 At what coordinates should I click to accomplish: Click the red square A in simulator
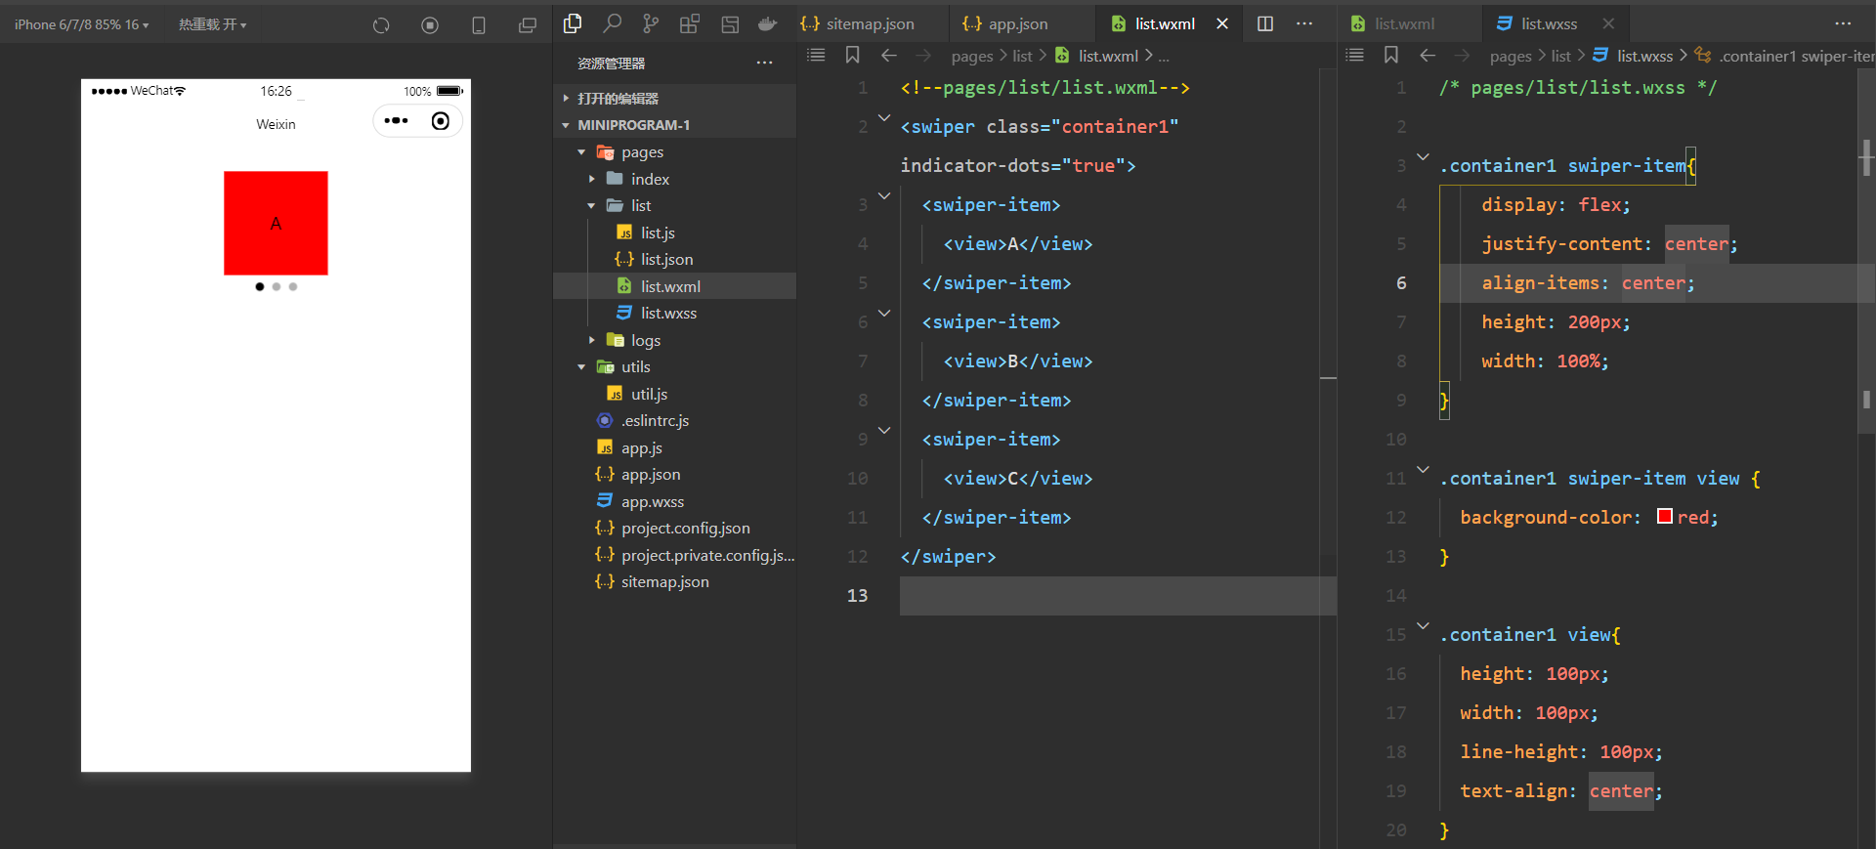click(x=276, y=224)
